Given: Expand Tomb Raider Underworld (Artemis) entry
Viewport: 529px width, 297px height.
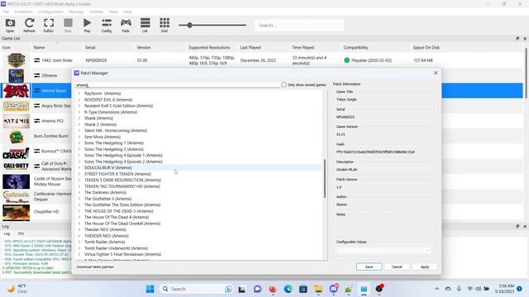Looking at the screenshot, I should pyautogui.click(x=79, y=248).
